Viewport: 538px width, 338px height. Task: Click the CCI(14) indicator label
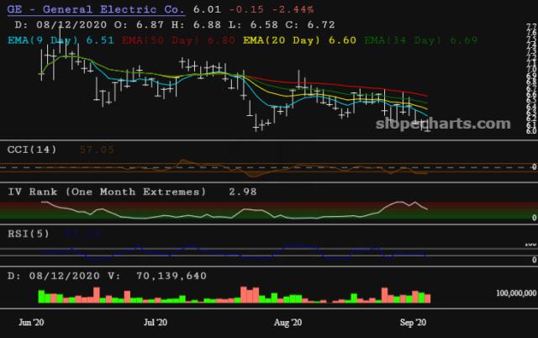(34, 150)
